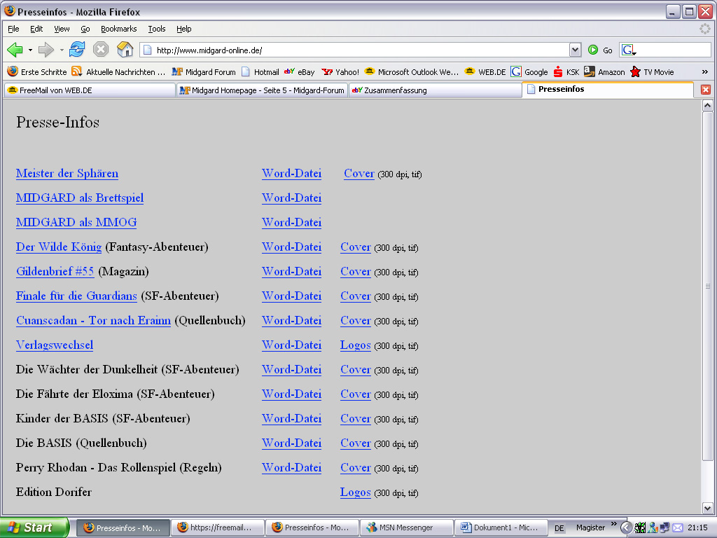Open MIDGARD als MMOG link
Image resolution: width=717 pixels, height=538 pixels.
[x=76, y=223]
